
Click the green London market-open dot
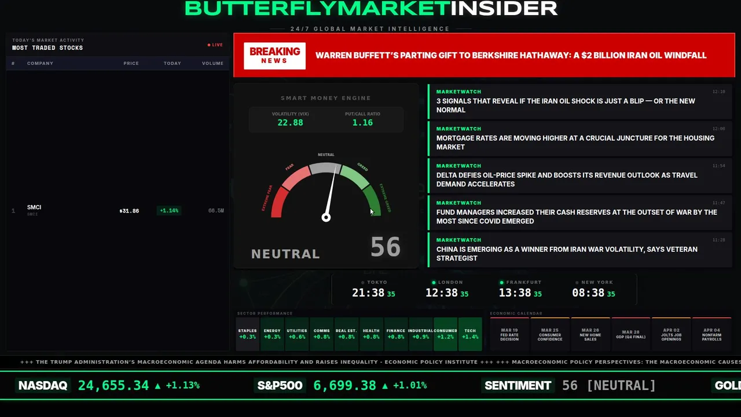[x=434, y=283]
